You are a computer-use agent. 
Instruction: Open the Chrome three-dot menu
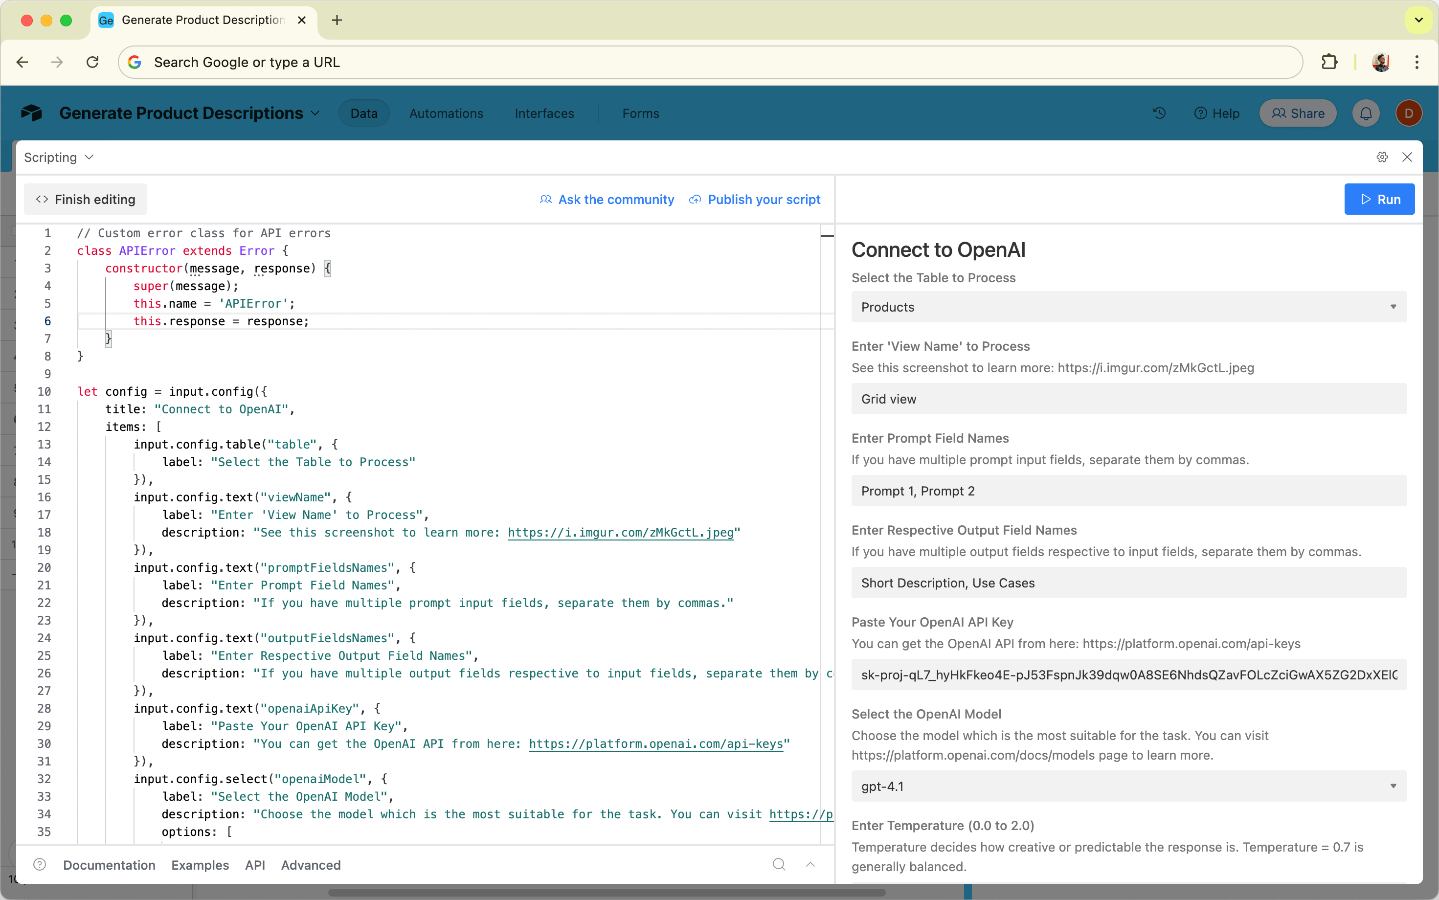coord(1417,62)
